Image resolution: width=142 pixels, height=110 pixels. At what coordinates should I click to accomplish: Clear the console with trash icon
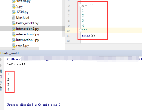(1, 89)
